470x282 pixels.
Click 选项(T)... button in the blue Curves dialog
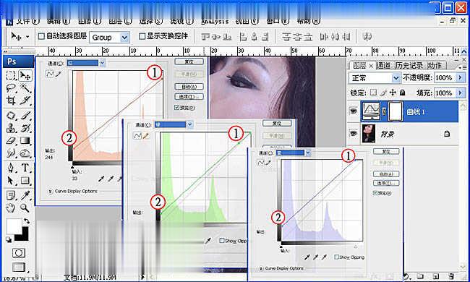point(386,183)
